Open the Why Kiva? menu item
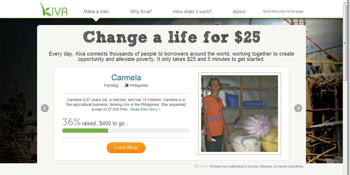Image resolution: width=350 pixels, height=175 pixels. tap(141, 11)
